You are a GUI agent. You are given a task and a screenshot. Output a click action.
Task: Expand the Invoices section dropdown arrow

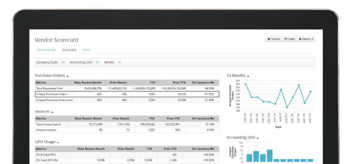[52, 113]
